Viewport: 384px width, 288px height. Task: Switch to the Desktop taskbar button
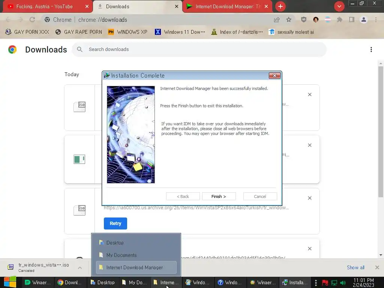pyautogui.click(x=103, y=282)
